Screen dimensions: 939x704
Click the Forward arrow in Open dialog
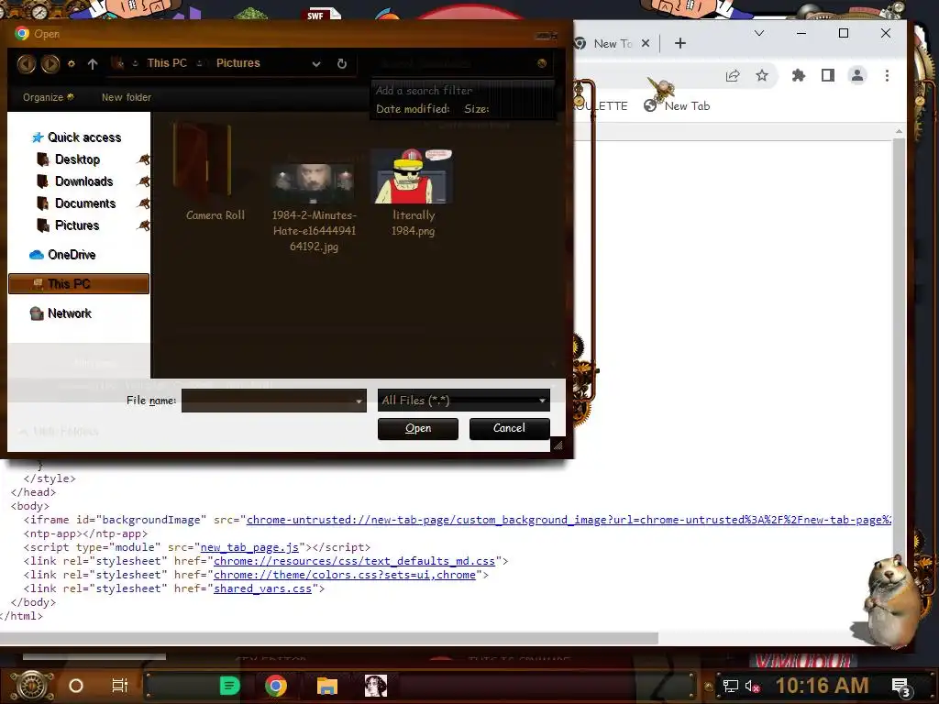point(50,63)
